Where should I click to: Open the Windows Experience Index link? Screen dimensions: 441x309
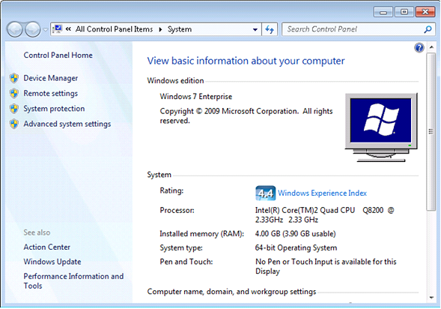click(322, 193)
